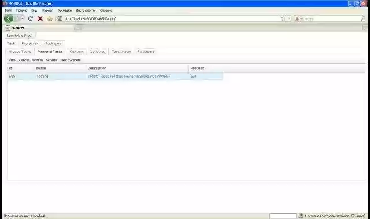Click the Description column header
The width and height of the screenshot is (370, 219).
click(x=138, y=68)
